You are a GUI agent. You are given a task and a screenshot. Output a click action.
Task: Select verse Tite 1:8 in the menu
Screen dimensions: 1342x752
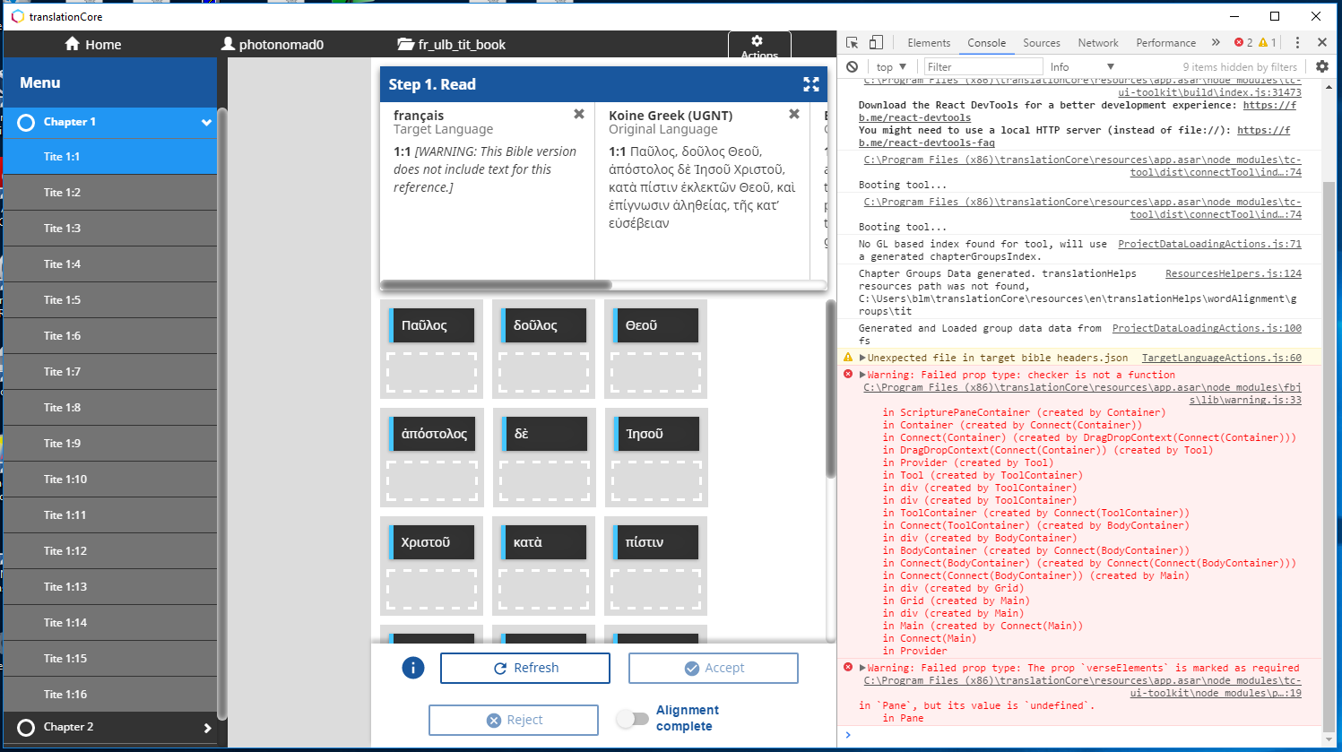(110, 407)
